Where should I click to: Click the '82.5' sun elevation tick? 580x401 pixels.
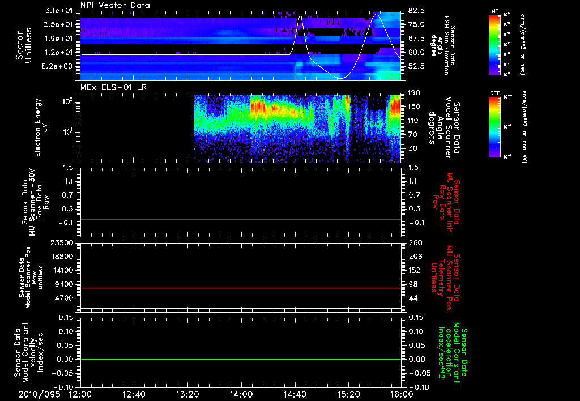click(x=416, y=11)
